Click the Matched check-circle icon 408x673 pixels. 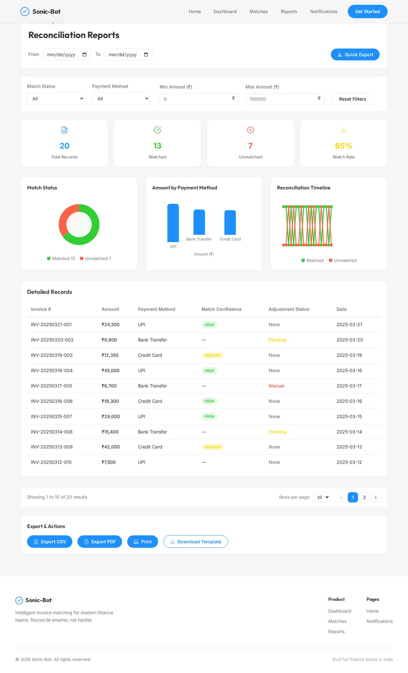pos(157,130)
